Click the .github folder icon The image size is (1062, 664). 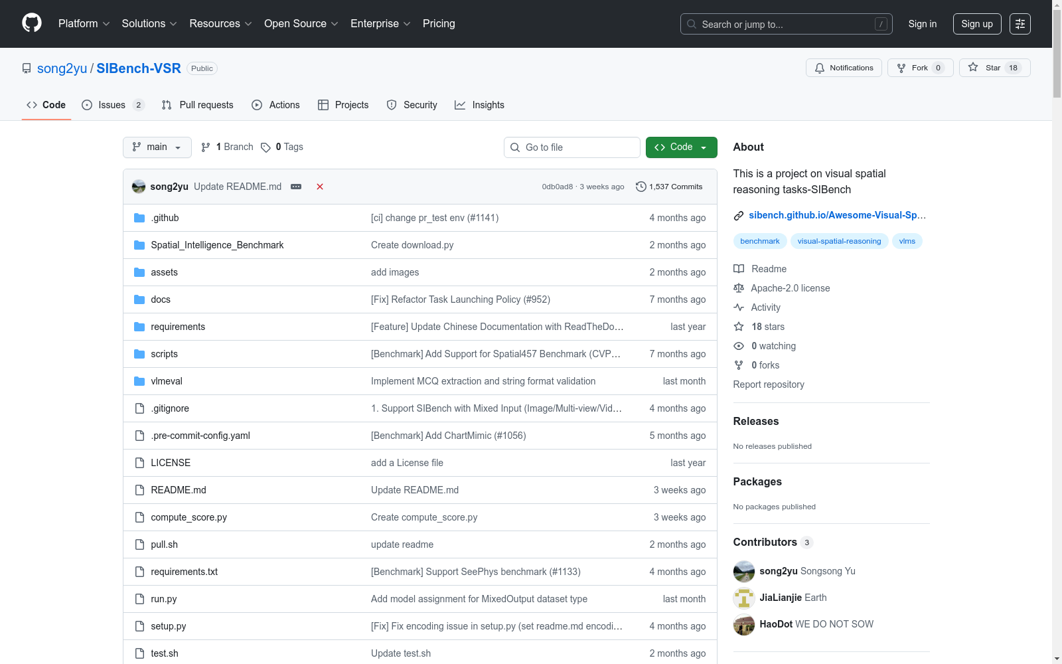(139, 218)
